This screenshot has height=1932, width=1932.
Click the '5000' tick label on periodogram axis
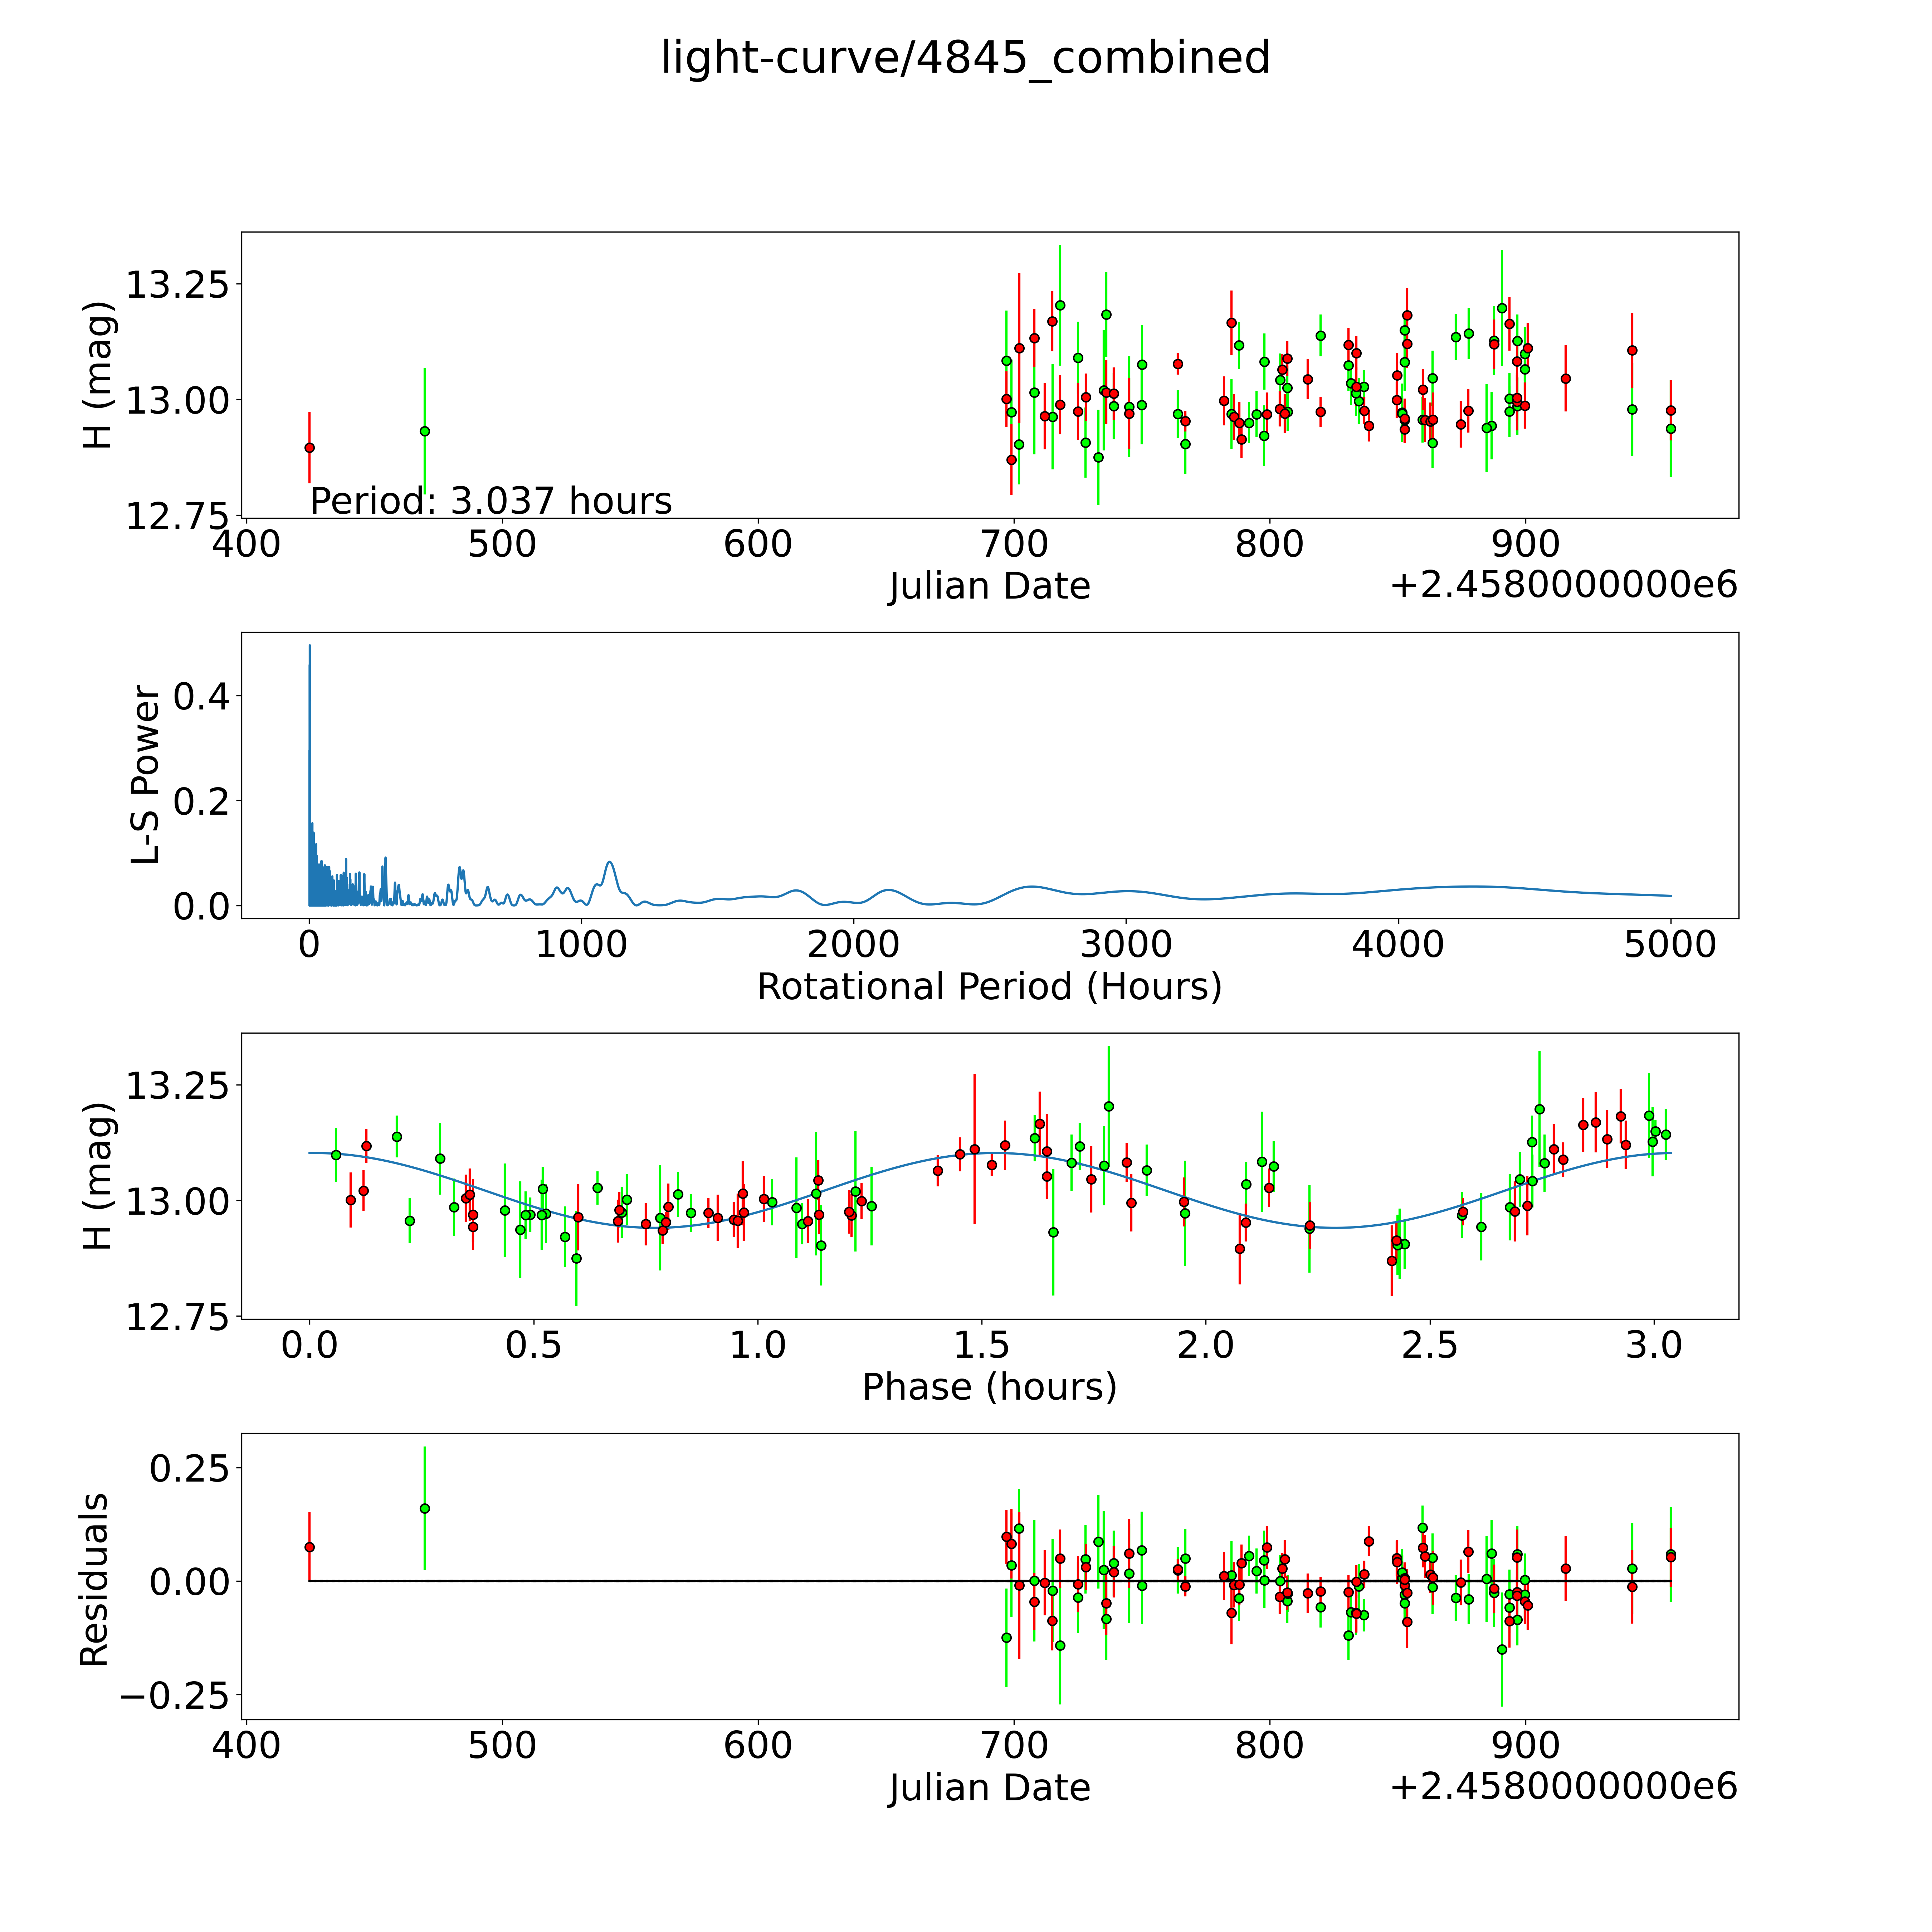tap(1670, 944)
